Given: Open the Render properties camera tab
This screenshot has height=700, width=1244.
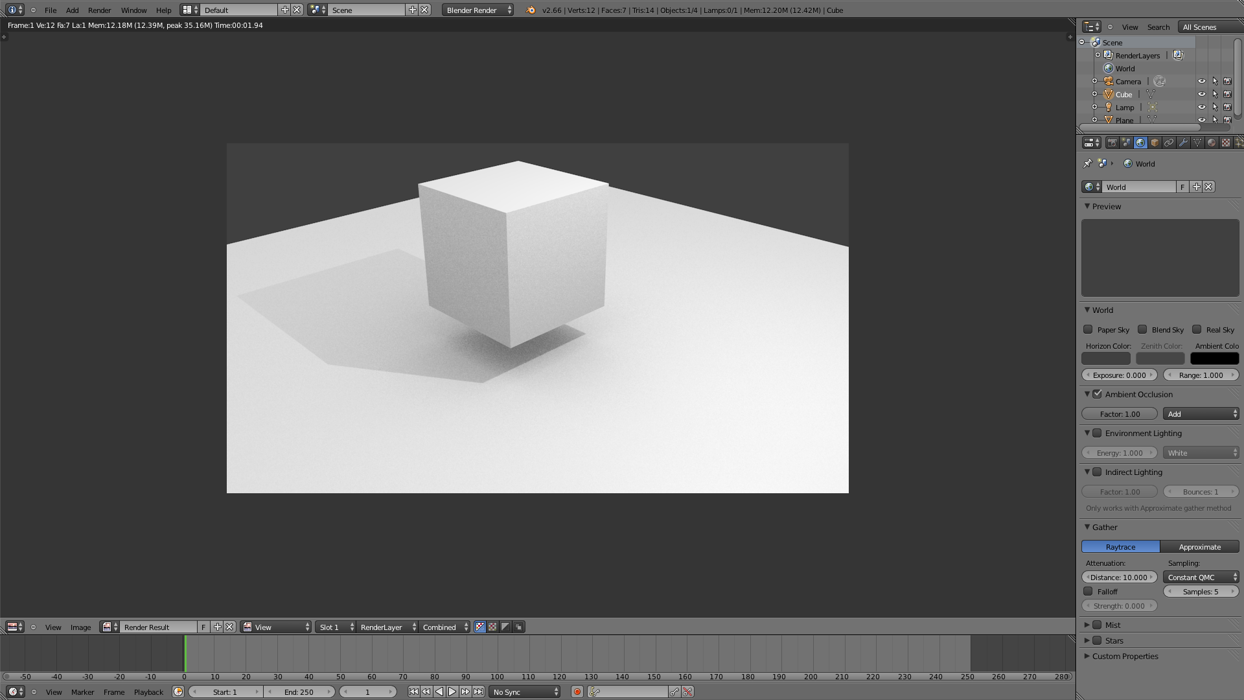Looking at the screenshot, I should point(1112,143).
